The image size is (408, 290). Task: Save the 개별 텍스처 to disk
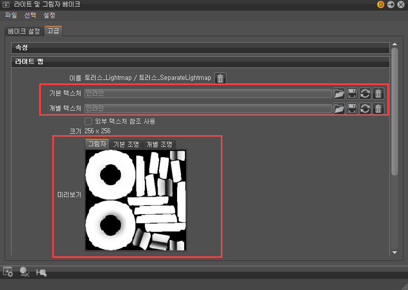tap(352, 108)
